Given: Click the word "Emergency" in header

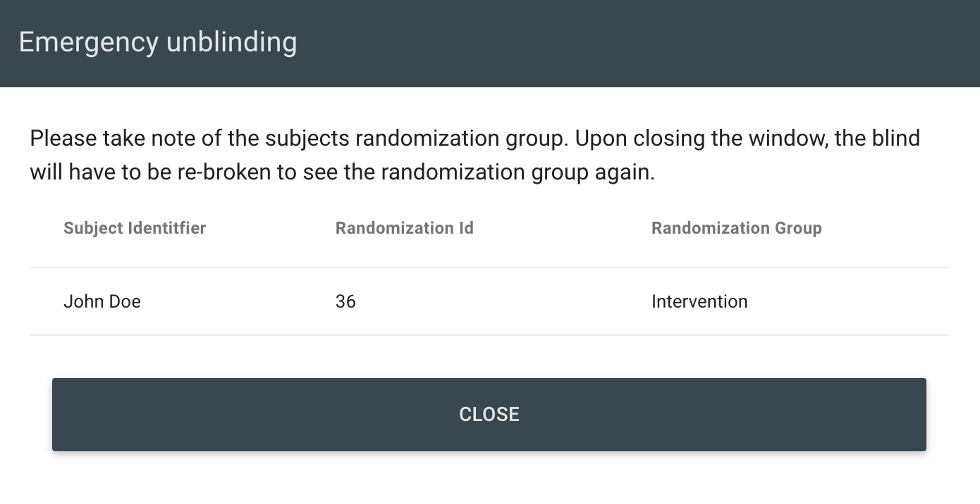Looking at the screenshot, I should pos(88,42).
